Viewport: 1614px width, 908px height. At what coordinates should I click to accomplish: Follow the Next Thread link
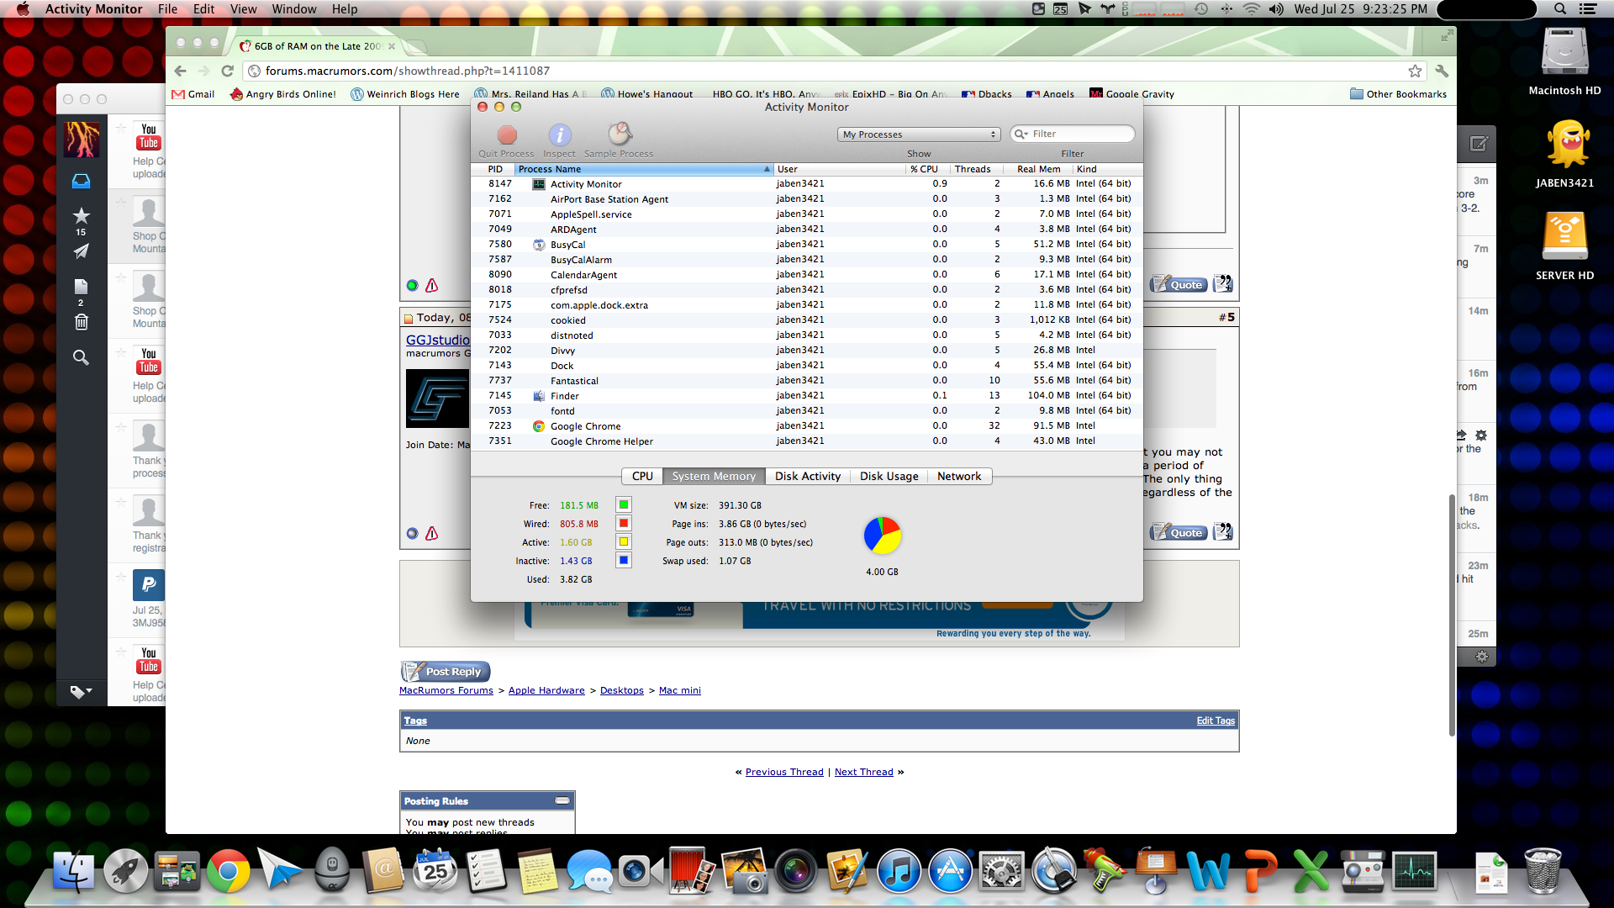click(x=863, y=772)
